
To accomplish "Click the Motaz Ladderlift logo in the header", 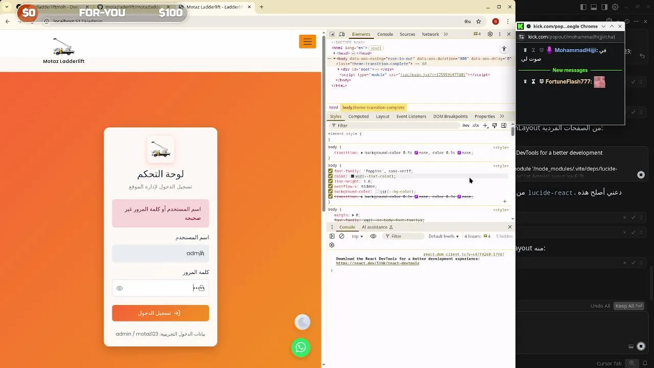I will click(x=64, y=51).
